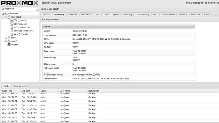Open the Services tab
This screenshot has width=219, height=123.
pyautogui.click(x=73, y=14)
